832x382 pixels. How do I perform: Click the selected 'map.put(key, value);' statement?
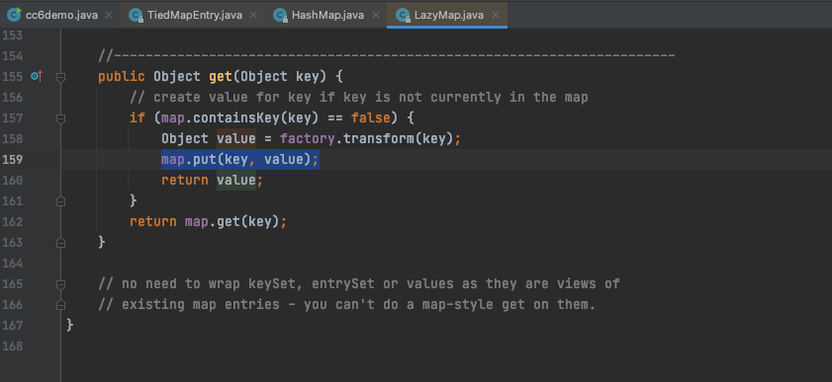tap(240, 159)
